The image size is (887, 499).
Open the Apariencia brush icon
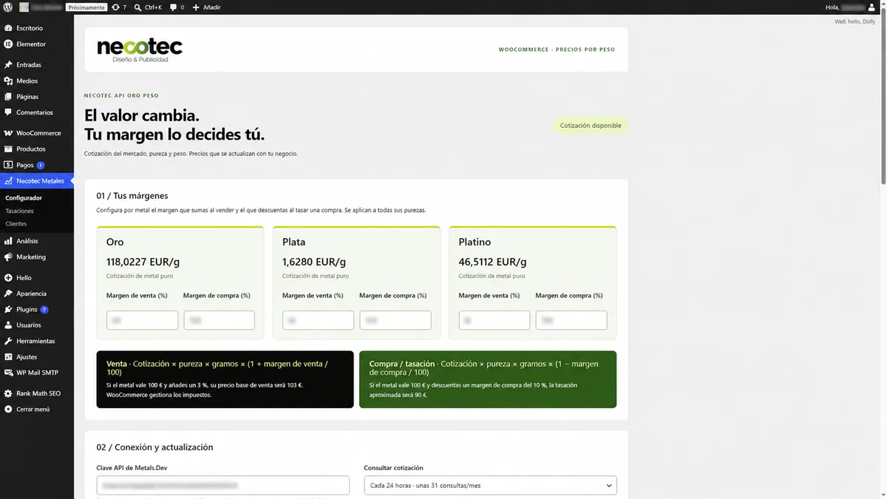coord(8,294)
